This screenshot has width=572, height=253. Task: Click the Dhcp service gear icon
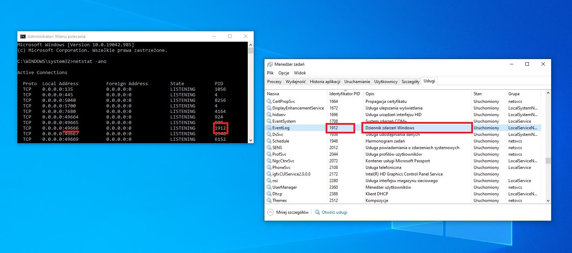pos(269,194)
